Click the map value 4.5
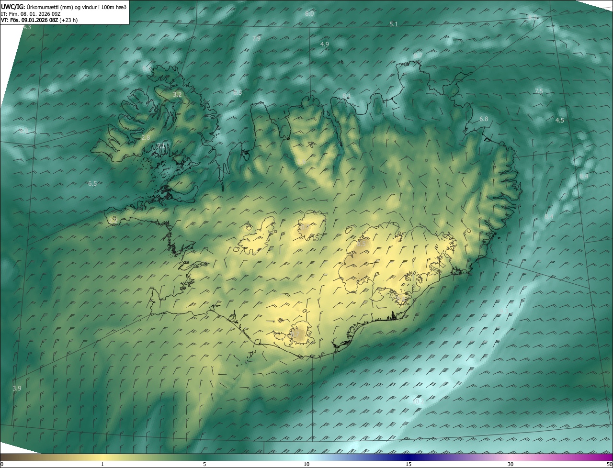The image size is (613, 468). [559, 121]
